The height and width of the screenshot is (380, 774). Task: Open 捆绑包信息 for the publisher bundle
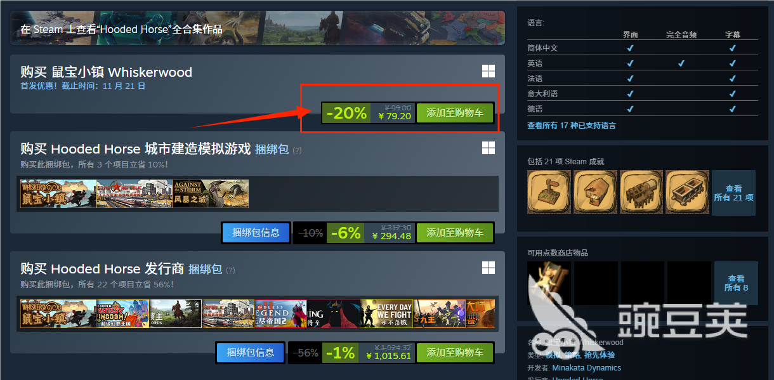[251, 353]
